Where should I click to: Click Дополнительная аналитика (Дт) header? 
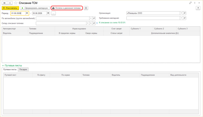click(x=165, y=33)
